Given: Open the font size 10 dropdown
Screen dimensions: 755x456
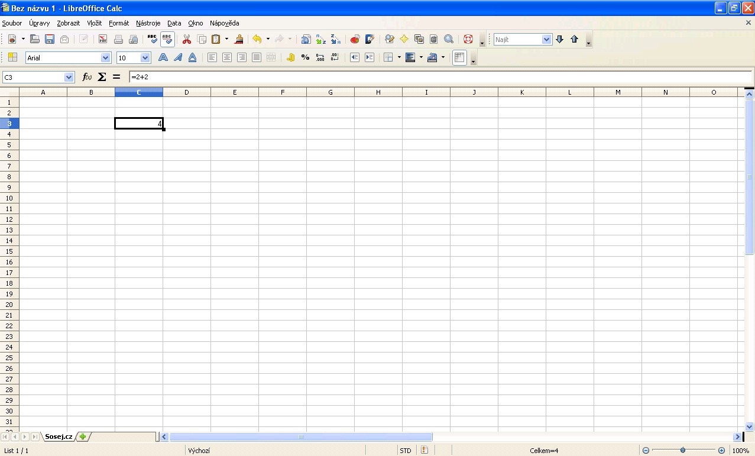Looking at the screenshot, I should [x=145, y=58].
